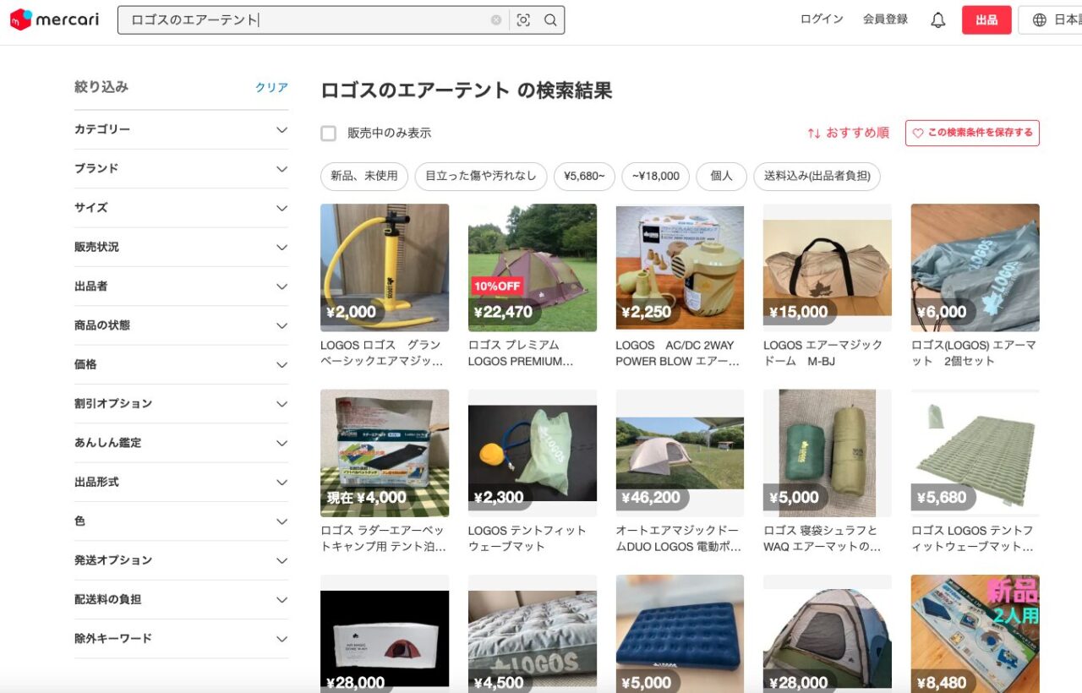This screenshot has width=1082, height=693.
Task: Open the image search camera icon
Action: (523, 20)
